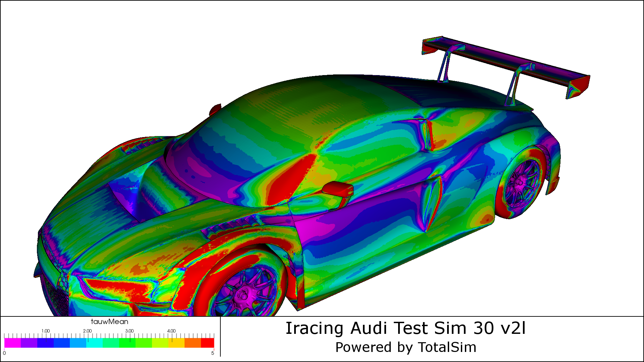Click the 1.00 scale label
Screen dimensions: 644x362
point(46,331)
